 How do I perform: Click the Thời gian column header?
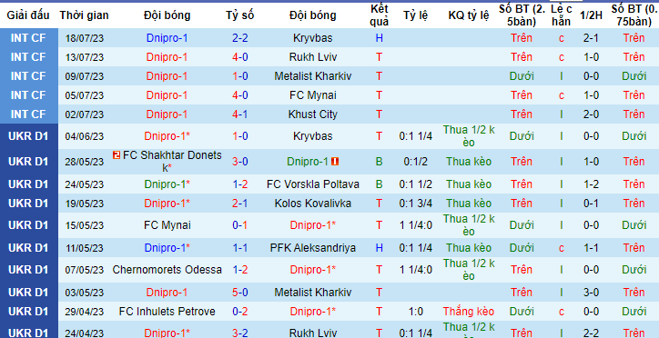coord(84,15)
